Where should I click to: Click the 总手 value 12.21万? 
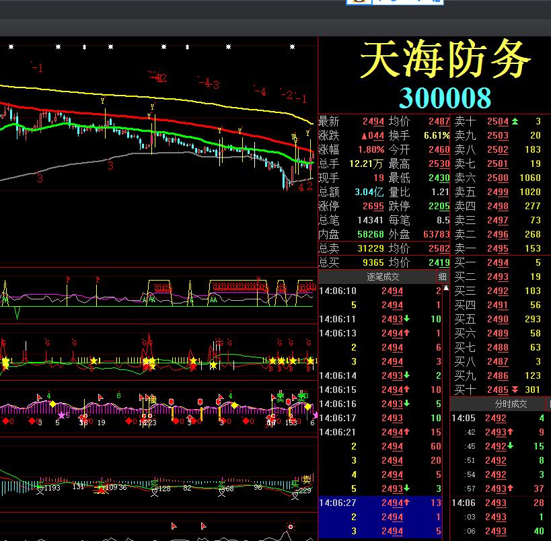pos(366,164)
